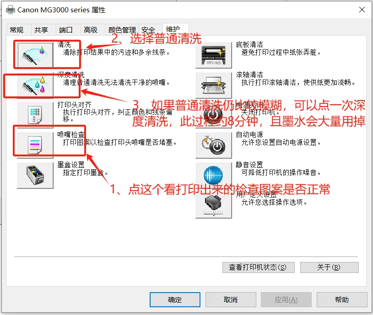
Task: Start the 清洗 print head cleaning icon
Action: coord(35,55)
